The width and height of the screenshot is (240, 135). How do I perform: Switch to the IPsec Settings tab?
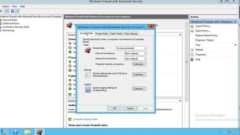click(x=131, y=34)
